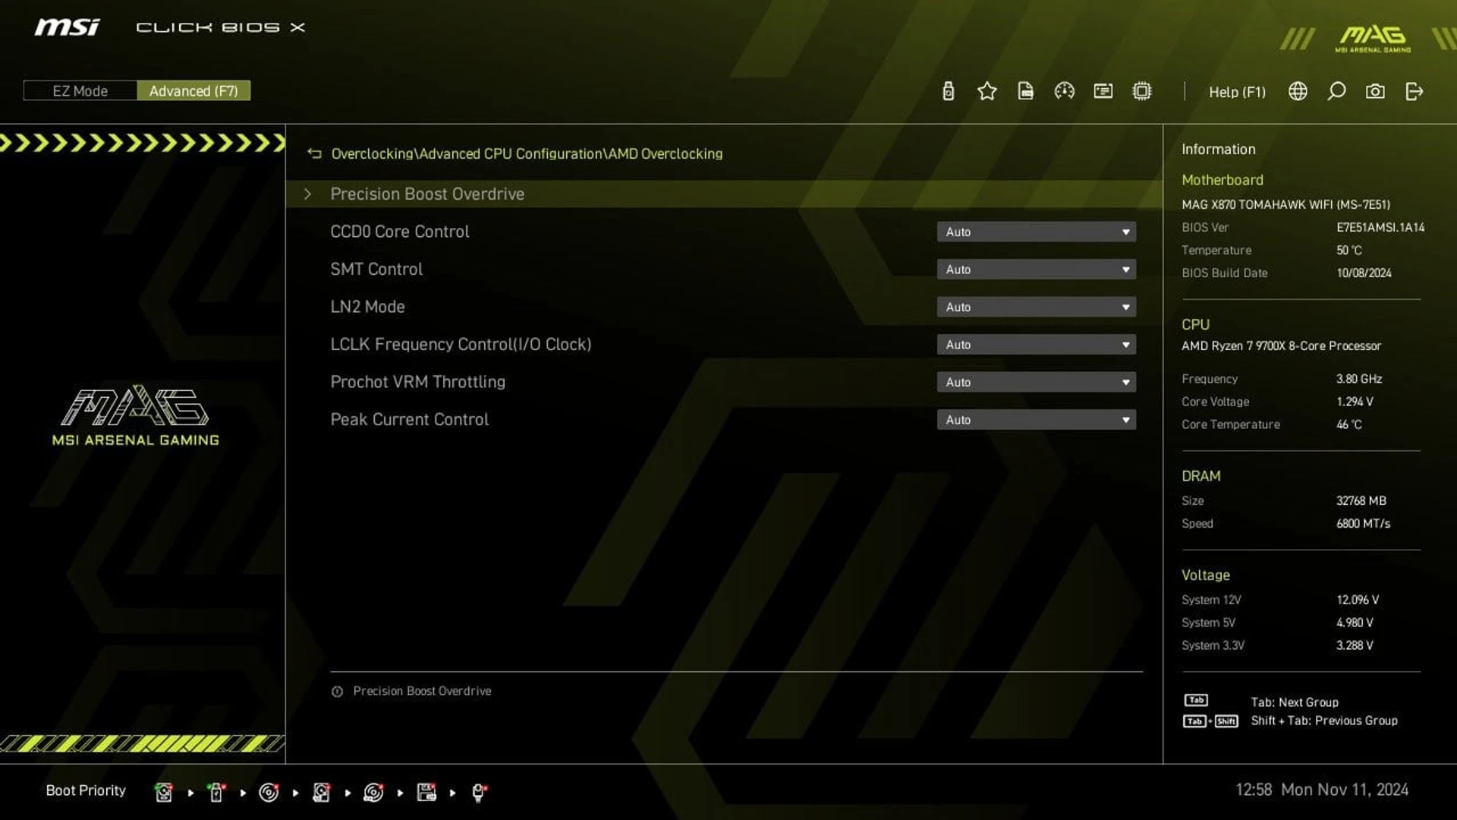Click the SMT Control label
Viewport: 1457px width, 820px height.
(376, 269)
